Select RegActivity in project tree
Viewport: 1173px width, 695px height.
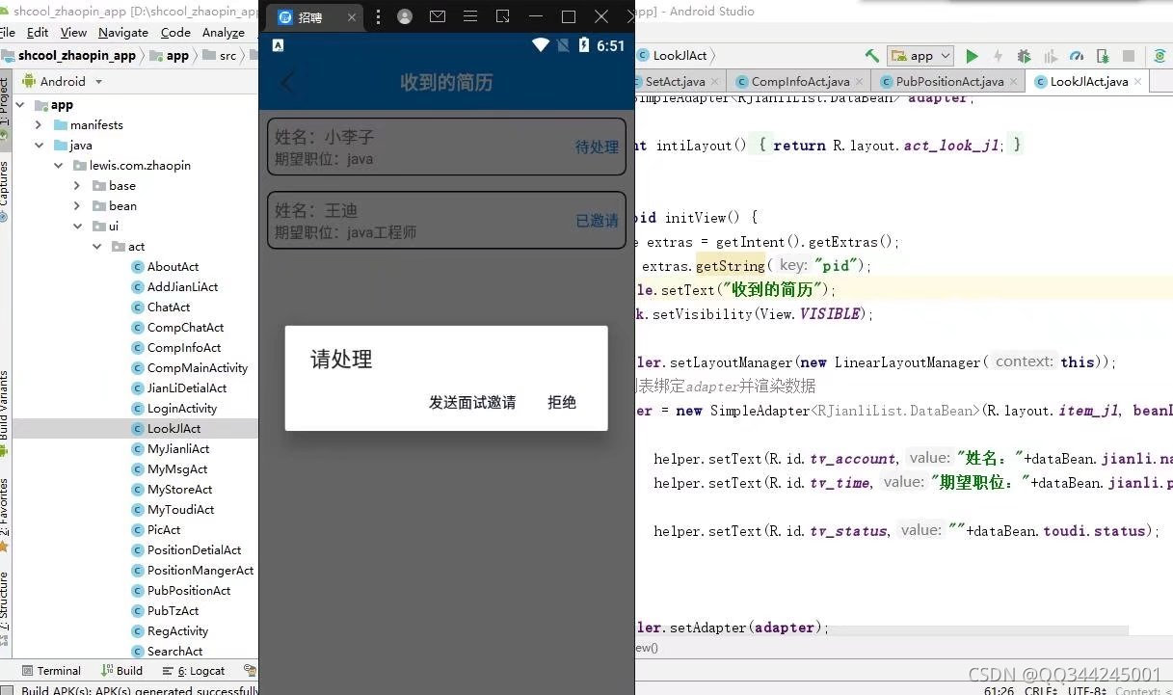170,631
